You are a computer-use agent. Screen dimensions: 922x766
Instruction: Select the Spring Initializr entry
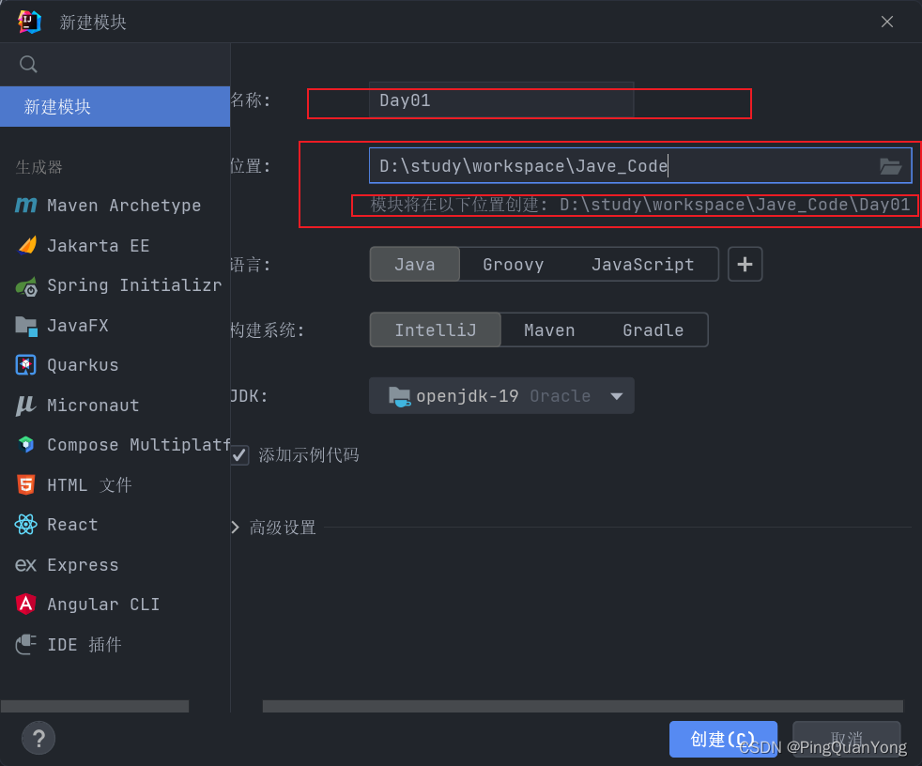(x=115, y=285)
